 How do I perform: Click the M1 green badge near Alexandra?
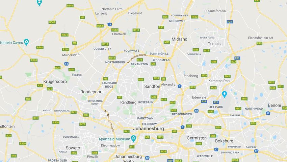click(163, 79)
